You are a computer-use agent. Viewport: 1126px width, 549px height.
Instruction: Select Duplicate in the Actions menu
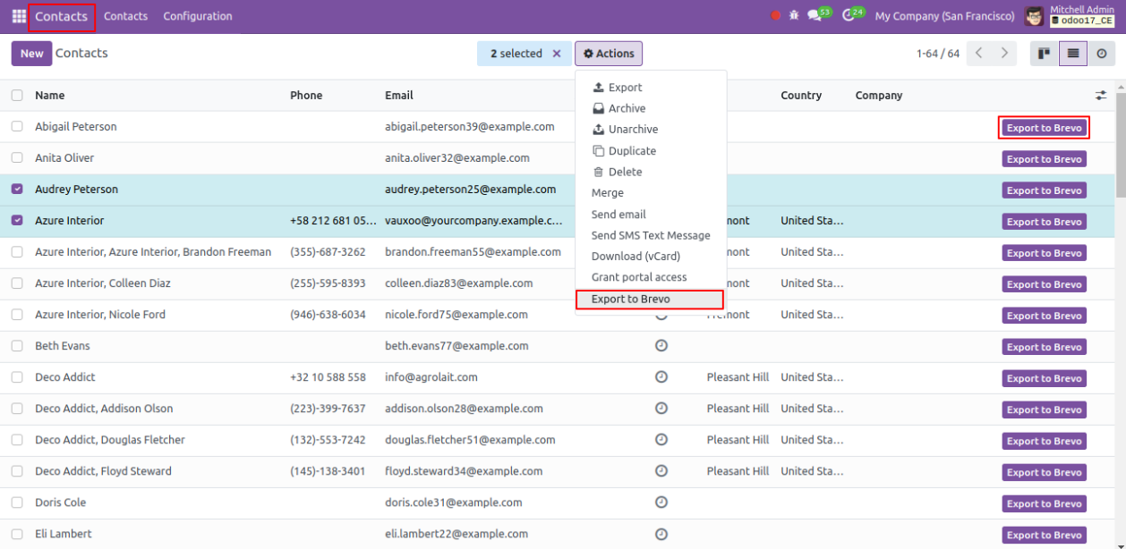click(x=632, y=151)
